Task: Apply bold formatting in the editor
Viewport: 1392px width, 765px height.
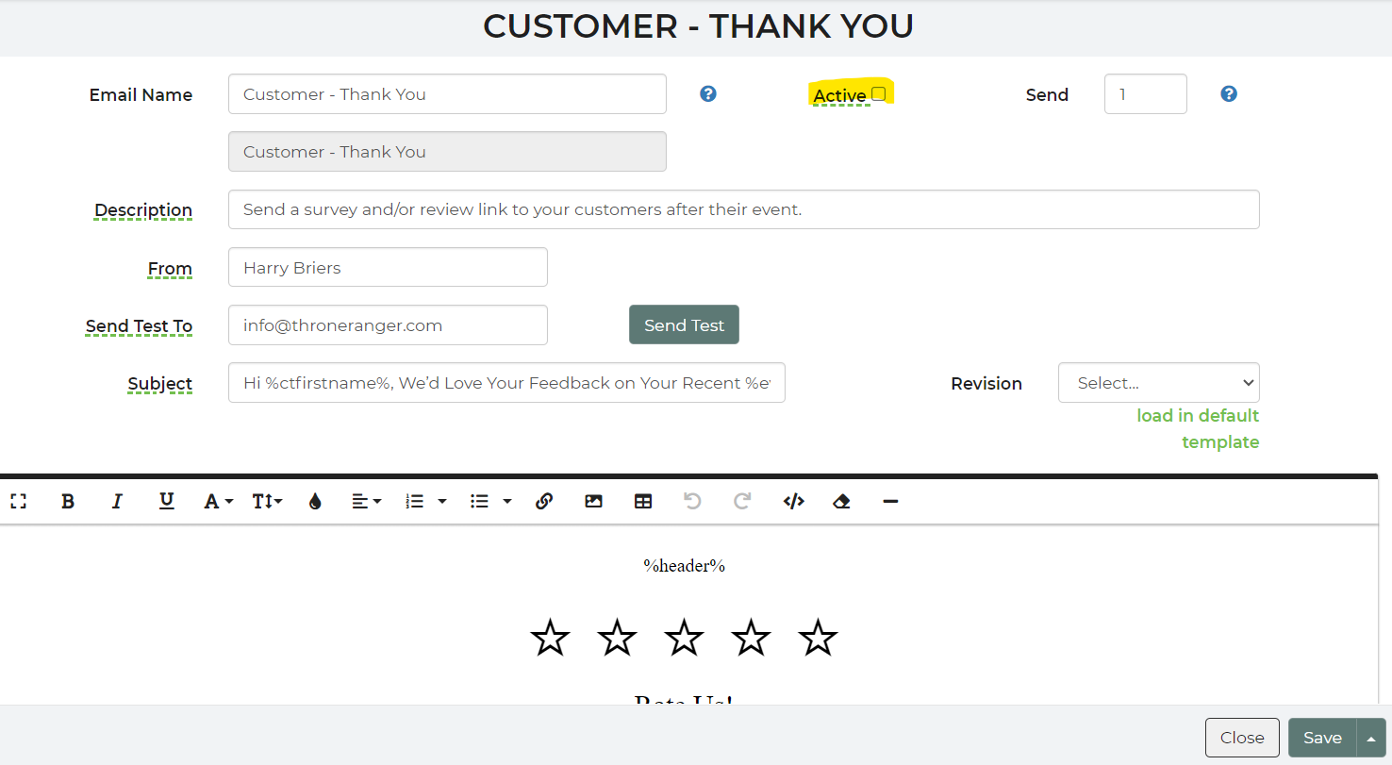Action: 68,502
